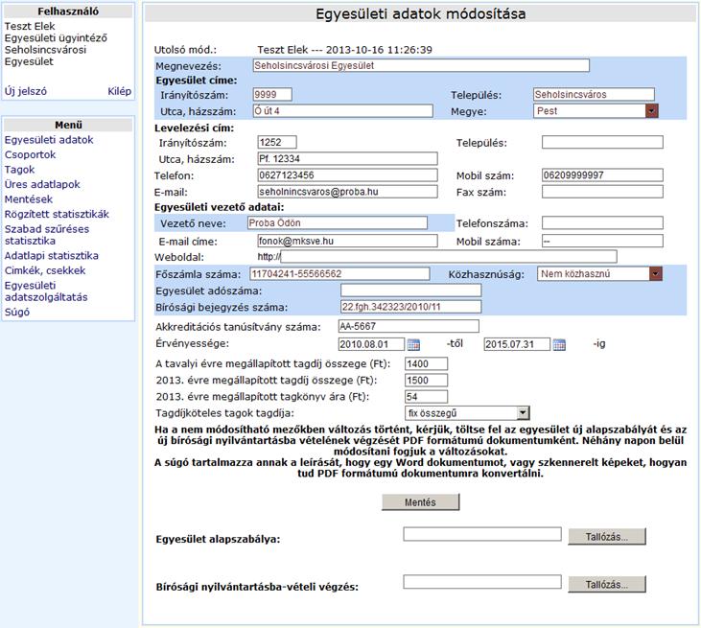Click the Bírósági bejegyzés száma field

[410, 307]
